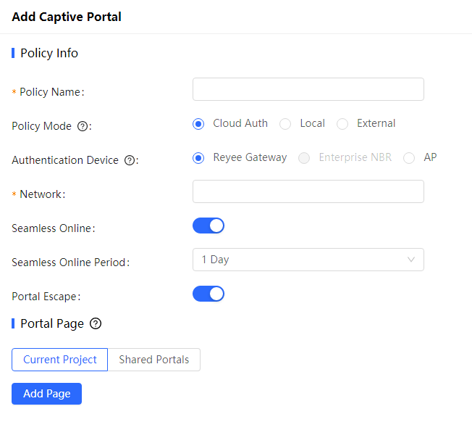Focus the Policy Name text field
The height and width of the screenshot is (430, 472).
(308, 89)
